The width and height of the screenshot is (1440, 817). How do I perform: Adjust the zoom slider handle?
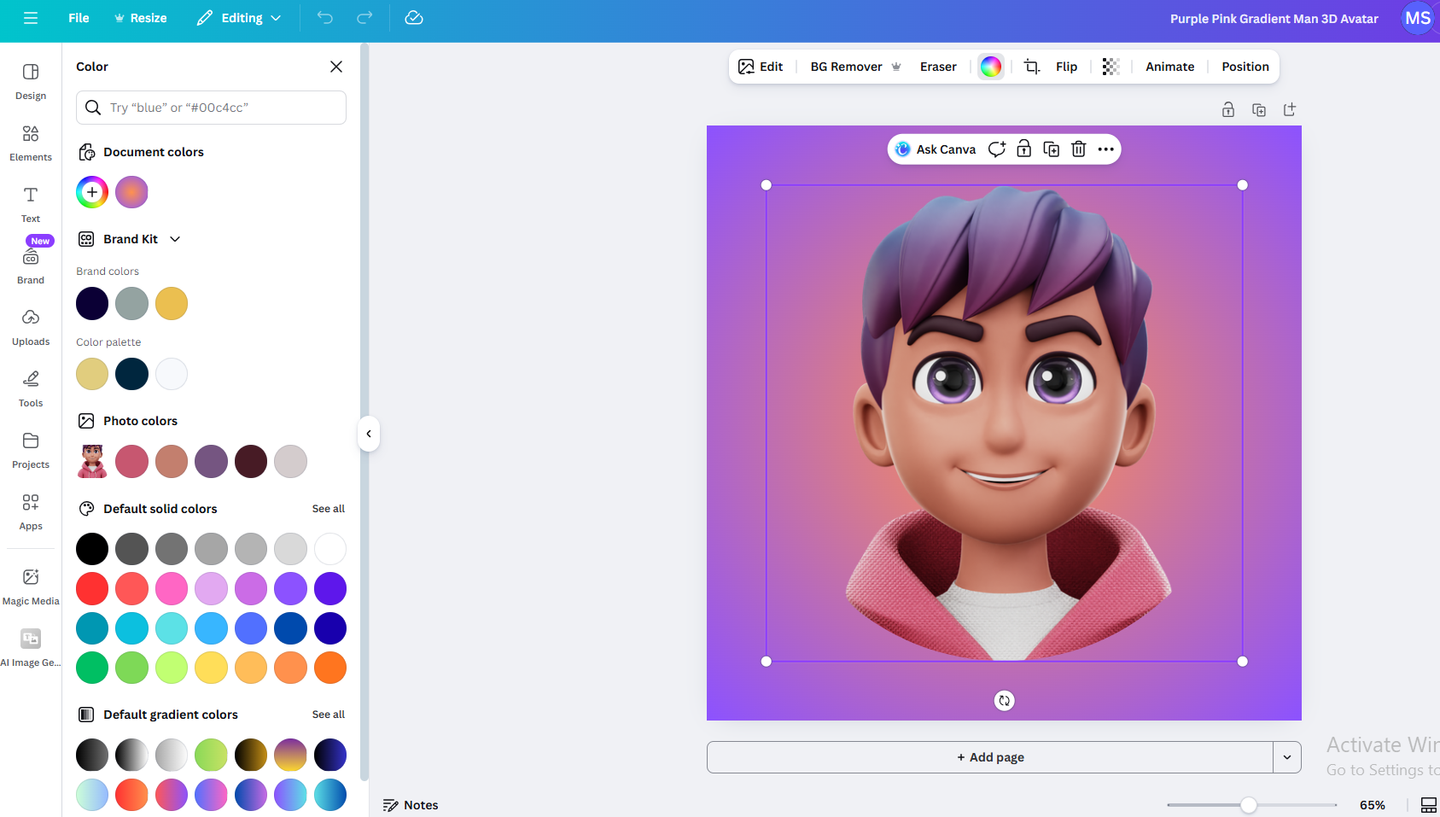pos(1249,805)
